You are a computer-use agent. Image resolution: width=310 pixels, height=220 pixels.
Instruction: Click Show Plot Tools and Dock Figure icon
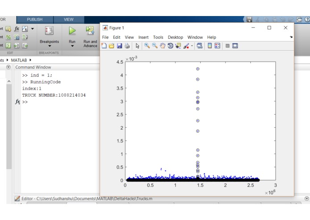(x=235, y=46)
